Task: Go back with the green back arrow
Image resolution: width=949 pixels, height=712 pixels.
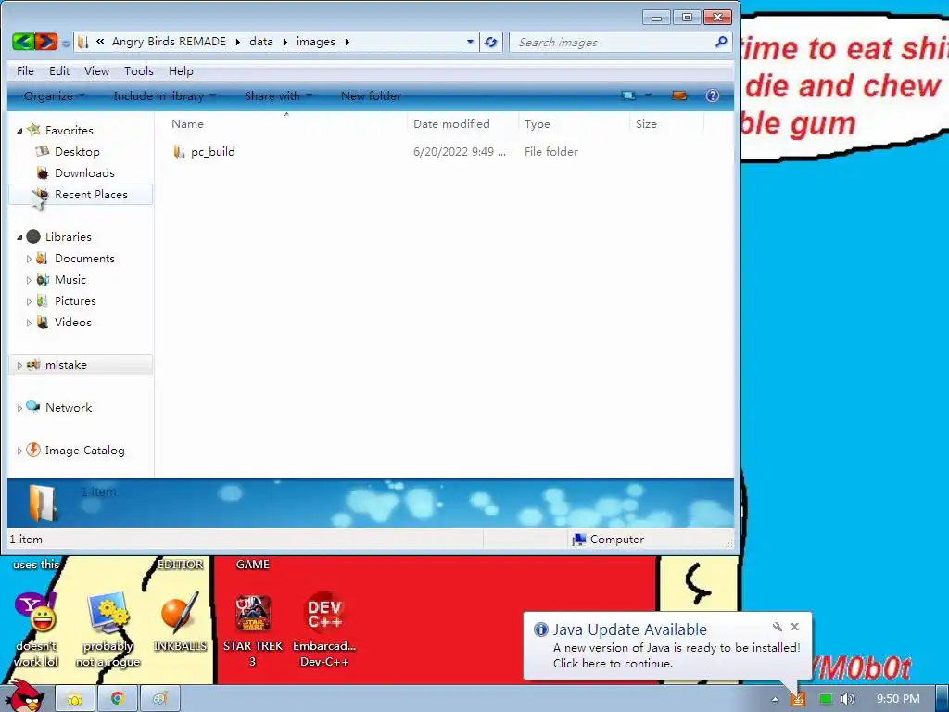Action: click(x=23, y=42)
